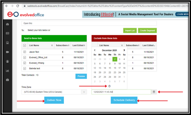
Task: Select December 22 in the calendar
Action: [x=110, y=72]
